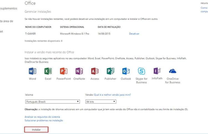Click the 'da área de' sidebar item

6,21
